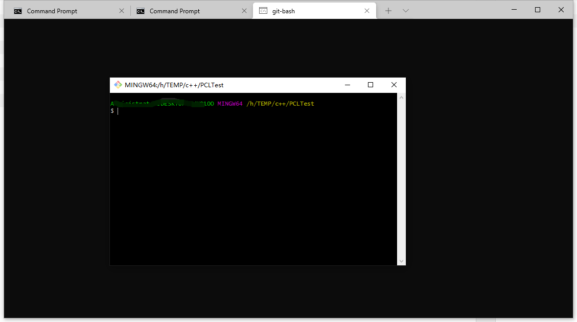Minimize the Windows Terminal window
This screenshot has width=577, height=322.
[514, 10]
